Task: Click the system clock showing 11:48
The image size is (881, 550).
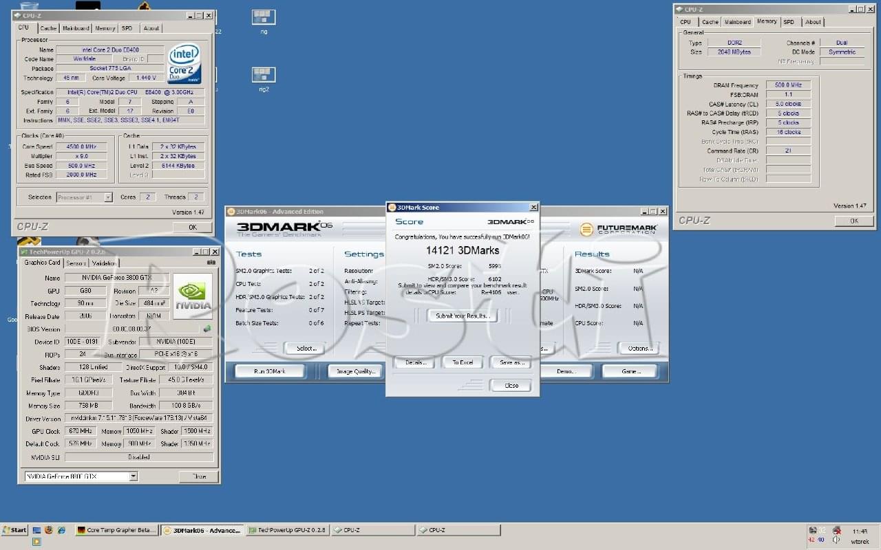Action: (x=860, y=531)
